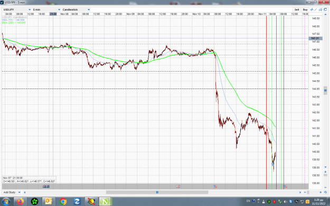The image size is (330, 206).
Task: Click the vertical price scrollbar thumb
Action: (325, 91)
